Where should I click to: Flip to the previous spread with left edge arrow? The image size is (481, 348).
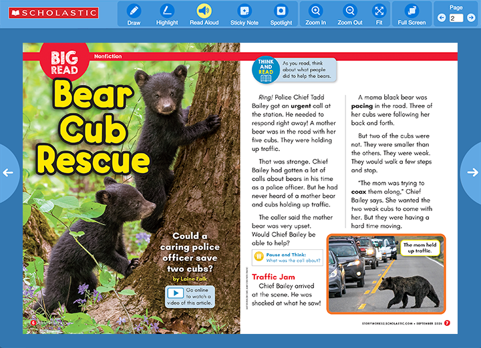[8, 172]
